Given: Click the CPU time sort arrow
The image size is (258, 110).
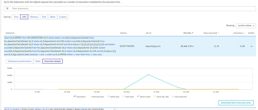Looking at the screenshot, I should tap(192, 33).
